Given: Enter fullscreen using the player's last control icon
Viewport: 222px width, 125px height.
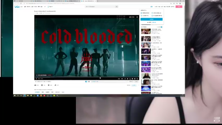Looking at the screenshot, I should 137,79.
